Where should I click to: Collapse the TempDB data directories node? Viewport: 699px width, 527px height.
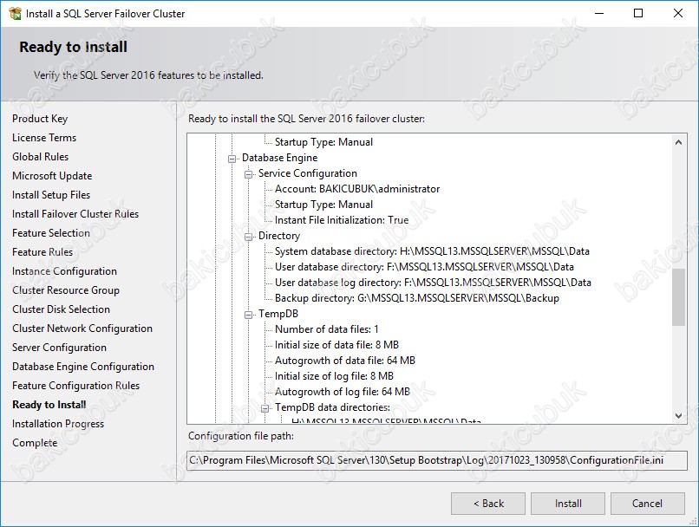[x=265, y=408]
